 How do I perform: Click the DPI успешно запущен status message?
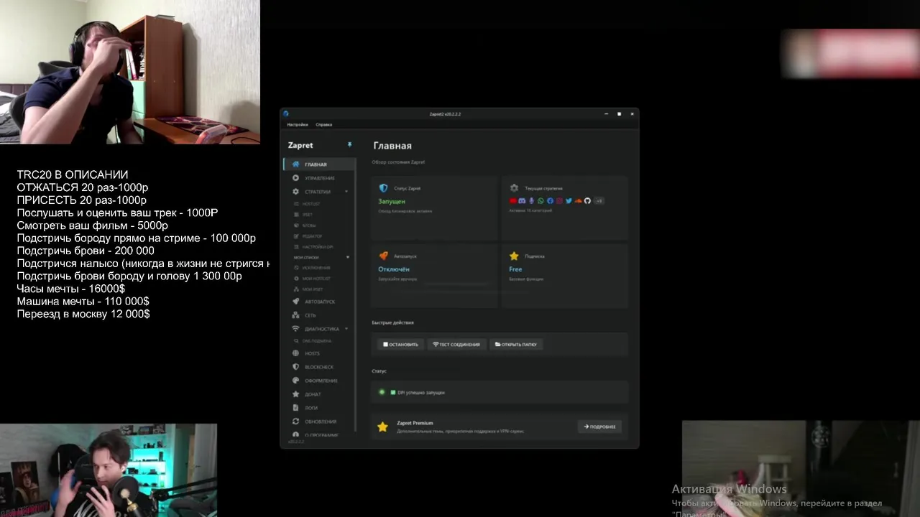point(421,393)
